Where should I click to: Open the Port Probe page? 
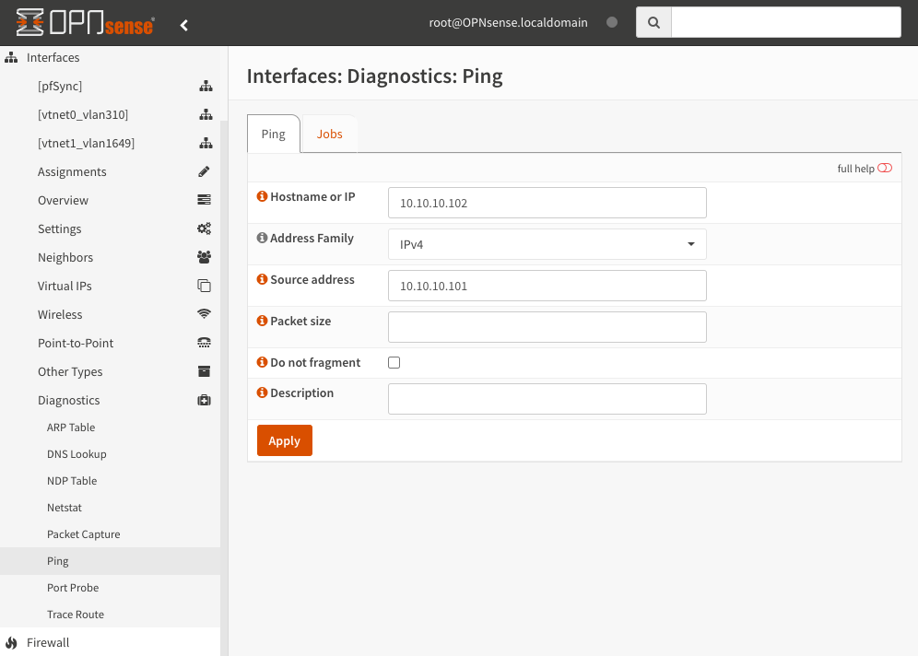(73, 588)
